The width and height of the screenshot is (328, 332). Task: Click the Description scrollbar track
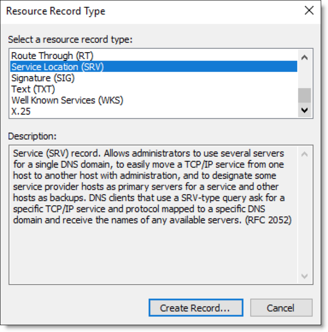(x=305, y=215)
